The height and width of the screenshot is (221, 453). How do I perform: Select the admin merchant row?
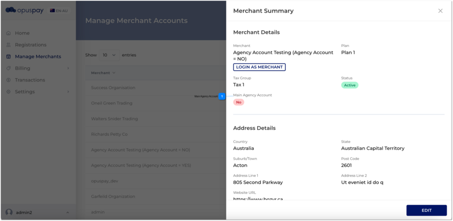point(155,212)
